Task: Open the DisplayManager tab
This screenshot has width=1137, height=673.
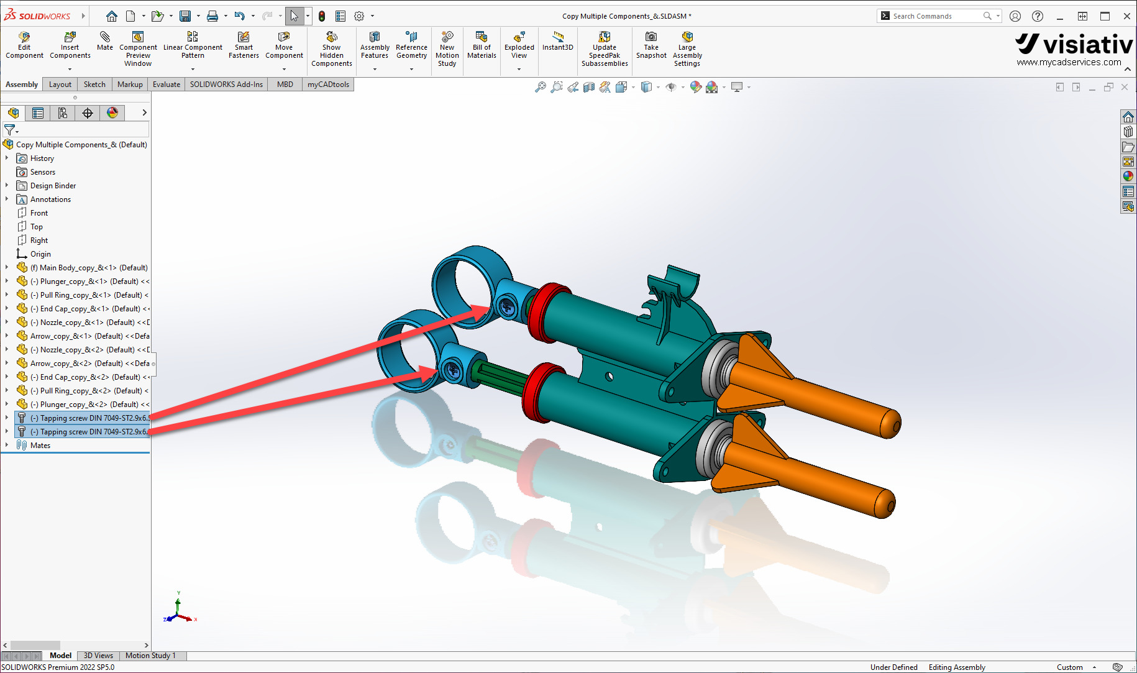Action: [112, 112]
